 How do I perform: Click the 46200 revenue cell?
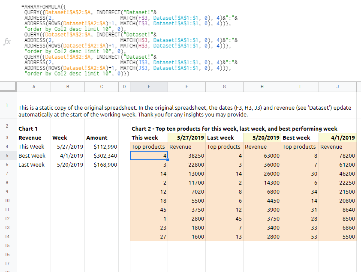point(338,173)
